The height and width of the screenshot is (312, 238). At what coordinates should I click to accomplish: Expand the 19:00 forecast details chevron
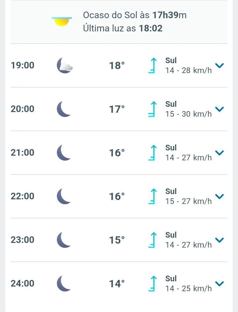(219, 65)
